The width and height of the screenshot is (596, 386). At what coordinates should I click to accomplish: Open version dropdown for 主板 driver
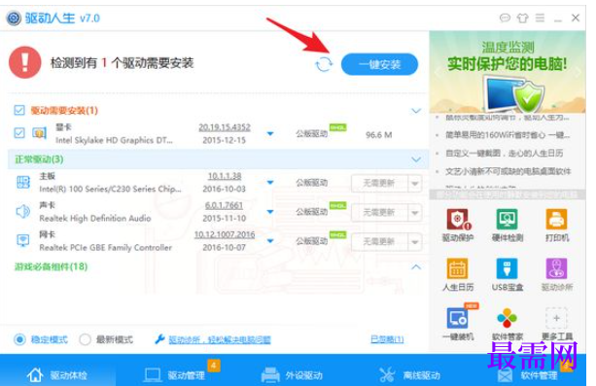pyautogui.click(x=270, y=183)
